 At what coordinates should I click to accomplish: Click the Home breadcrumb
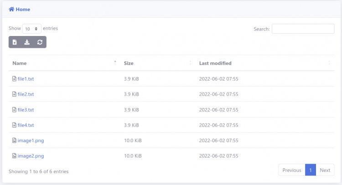pos(23,9)
